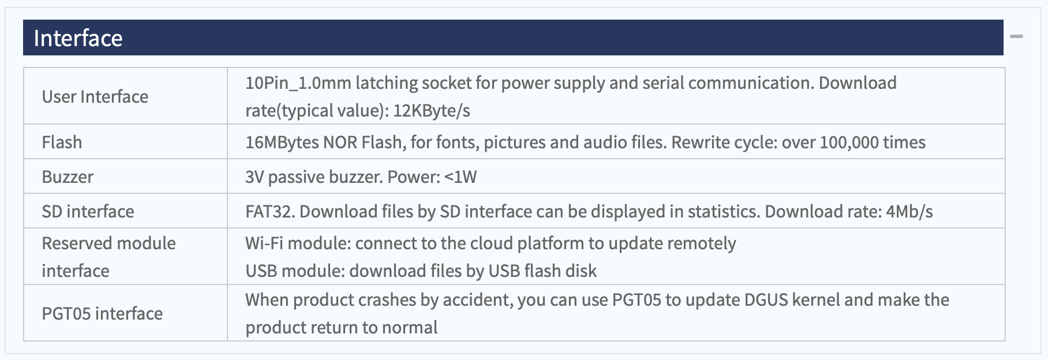1048x360 pixels.
Task: Select the PGT05 interface row label
Action: pyautogui.click(x=102, y=313)
